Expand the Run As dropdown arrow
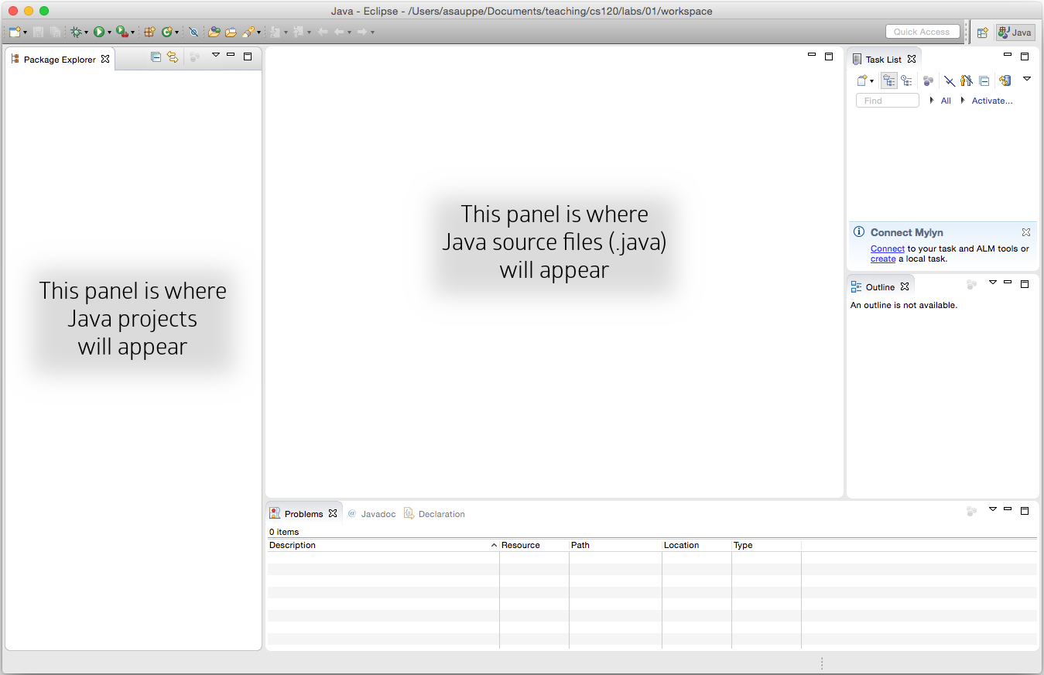Screen dimensions: 1044x675 pos(109,33)
